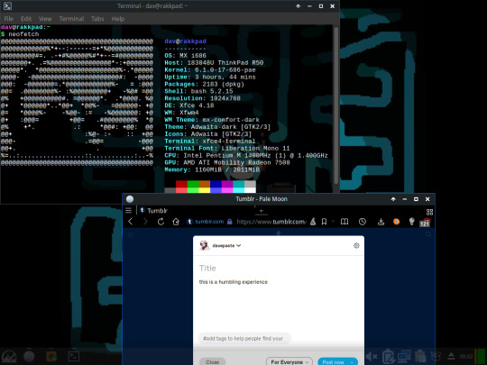Viewport: 487px width, 365px height.
Task: Click the orange extension icon in the toolbar
Action: [x=396, y=222]
